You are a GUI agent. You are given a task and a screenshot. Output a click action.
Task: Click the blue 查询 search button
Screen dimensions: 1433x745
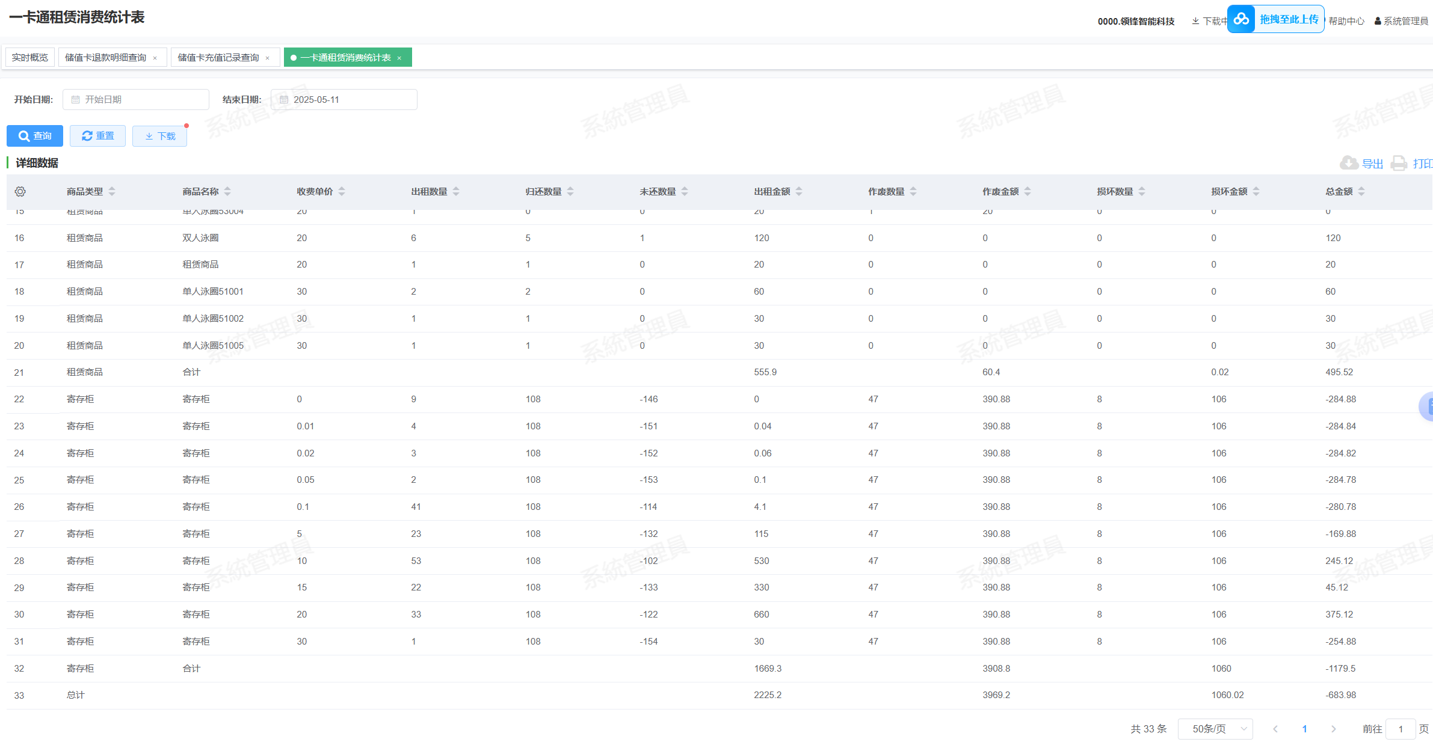35,136
